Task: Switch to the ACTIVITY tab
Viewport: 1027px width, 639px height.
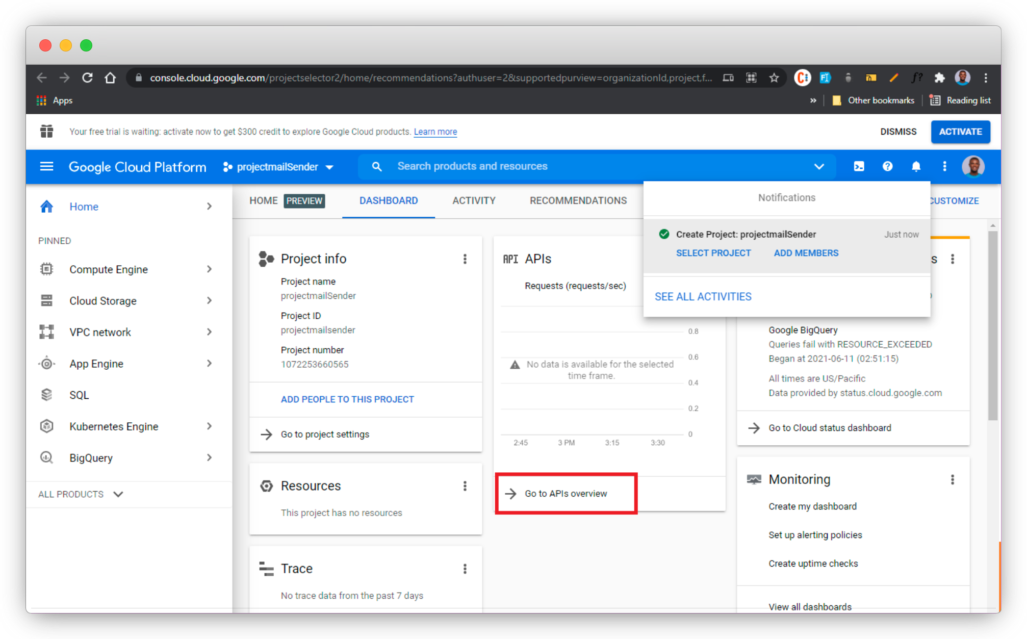Action: coord(474,201)
